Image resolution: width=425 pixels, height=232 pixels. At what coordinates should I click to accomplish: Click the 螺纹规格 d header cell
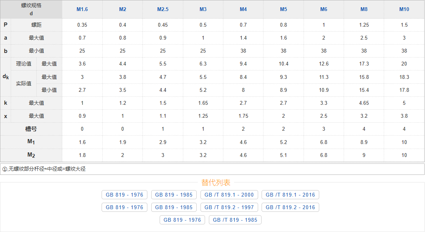[31, 9]
